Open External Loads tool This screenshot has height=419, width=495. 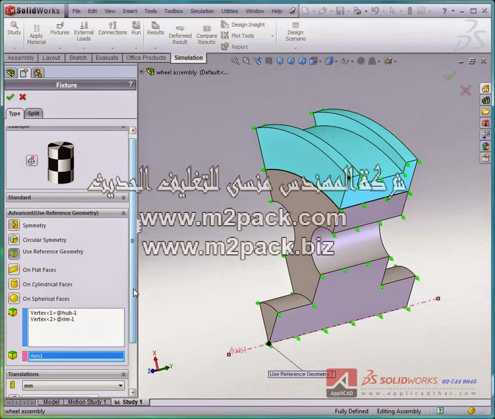coord(84,31)
